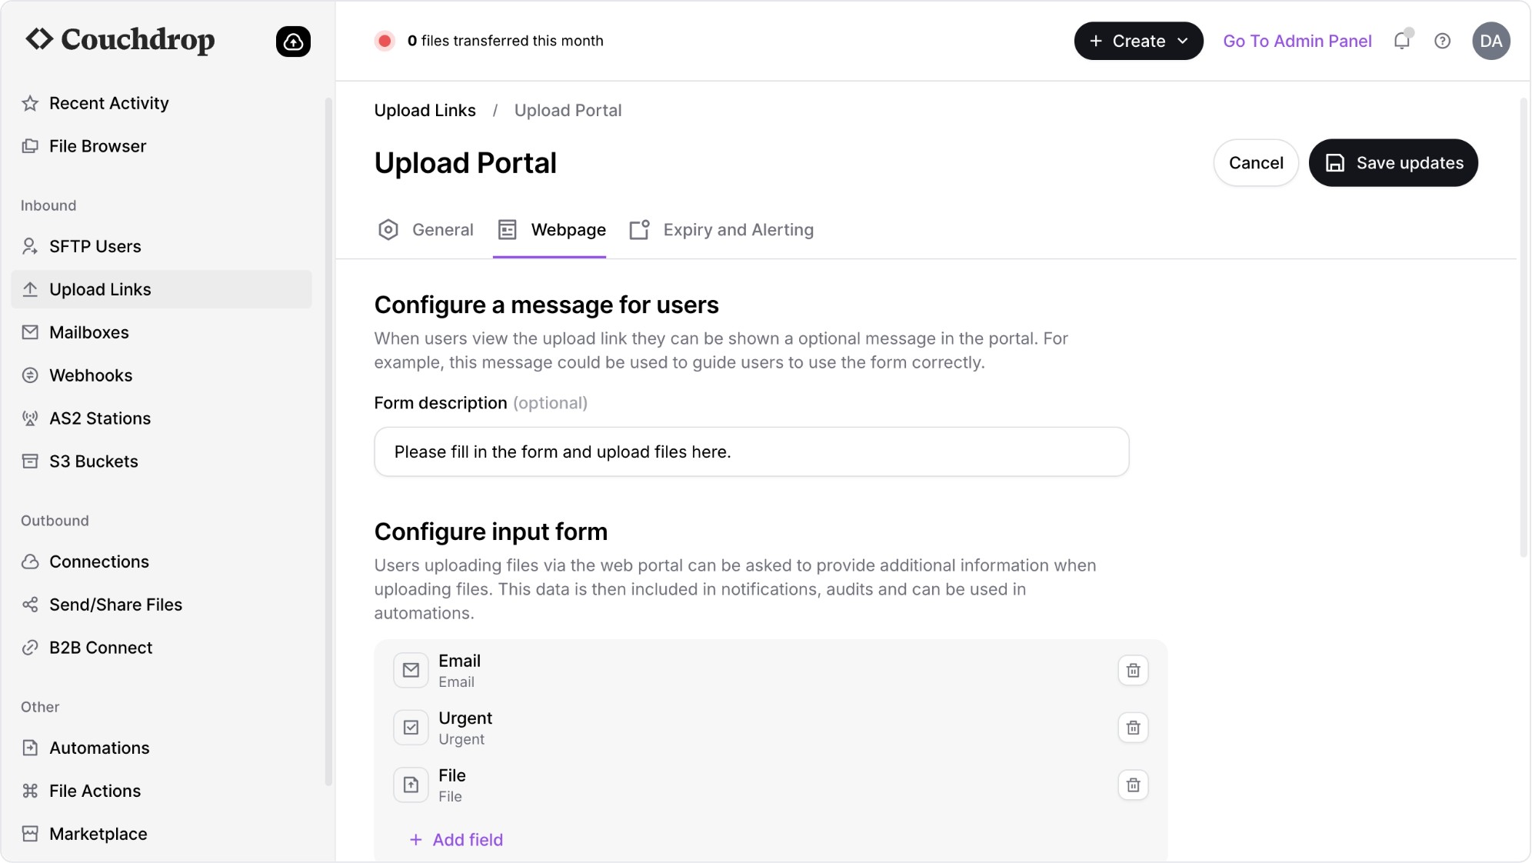Click the Urgent field checkbox icon

pyautogui.click(x=411, y=728)
